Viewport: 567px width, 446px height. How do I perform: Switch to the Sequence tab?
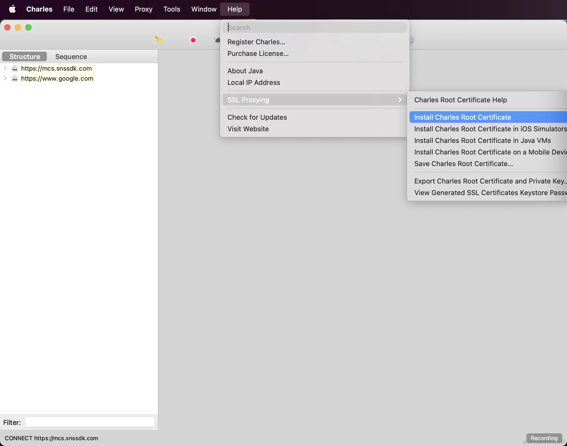point(71,57)
